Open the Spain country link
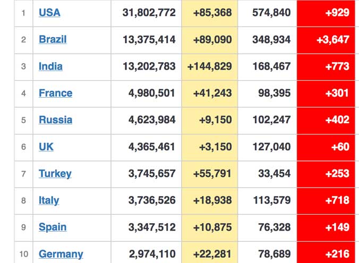359x263 pixels. 53,227
